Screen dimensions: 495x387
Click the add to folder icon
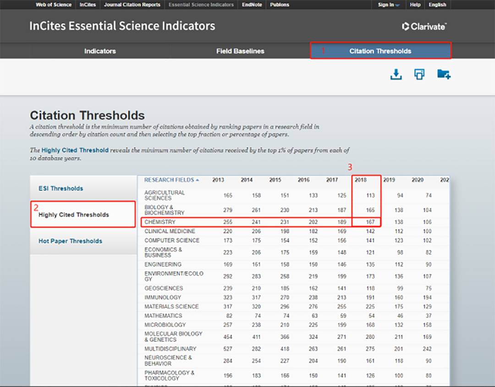tap(444, 74)
